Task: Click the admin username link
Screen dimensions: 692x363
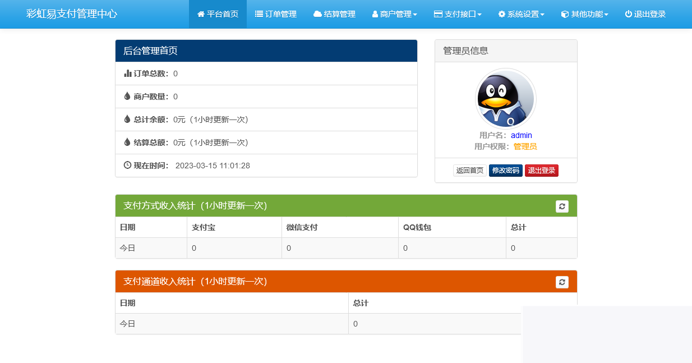Action: [x=521, y=135]
